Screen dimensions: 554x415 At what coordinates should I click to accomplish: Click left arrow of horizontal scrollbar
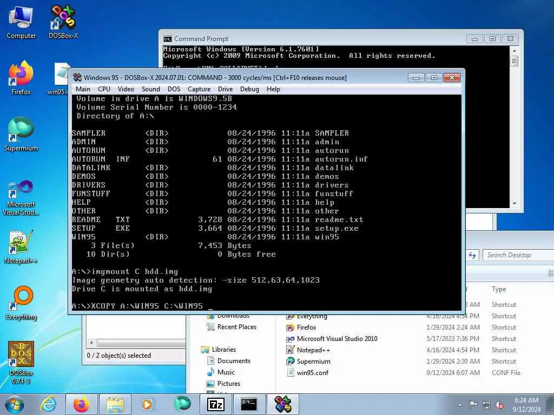(x=91, y=343)
